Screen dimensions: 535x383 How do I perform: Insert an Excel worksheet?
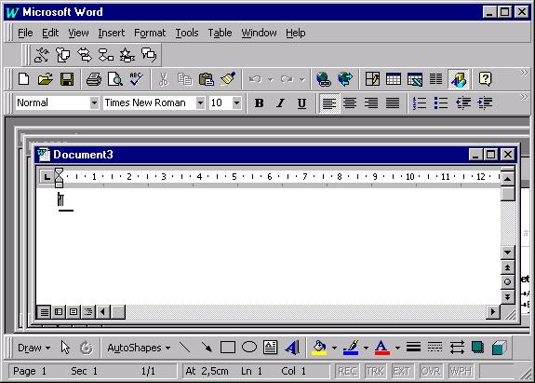point(415,79)
